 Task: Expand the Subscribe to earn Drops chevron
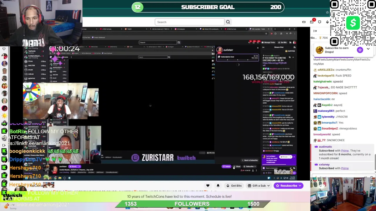368,49
